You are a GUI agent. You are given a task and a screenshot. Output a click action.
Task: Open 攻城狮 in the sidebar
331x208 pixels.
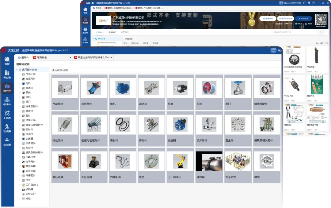[x=7, y=128]
